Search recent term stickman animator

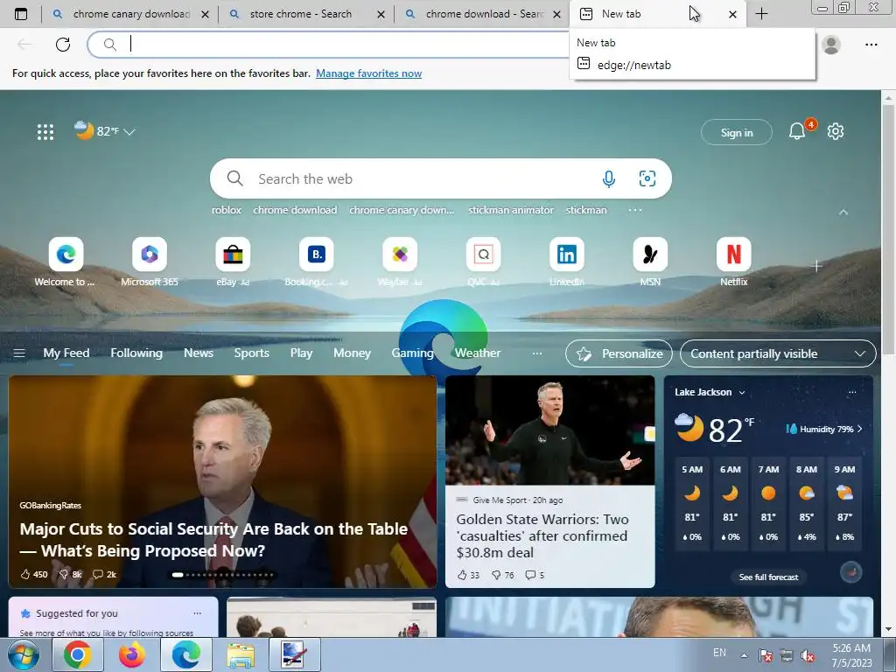pyautogui.click(x=511, y=210)
